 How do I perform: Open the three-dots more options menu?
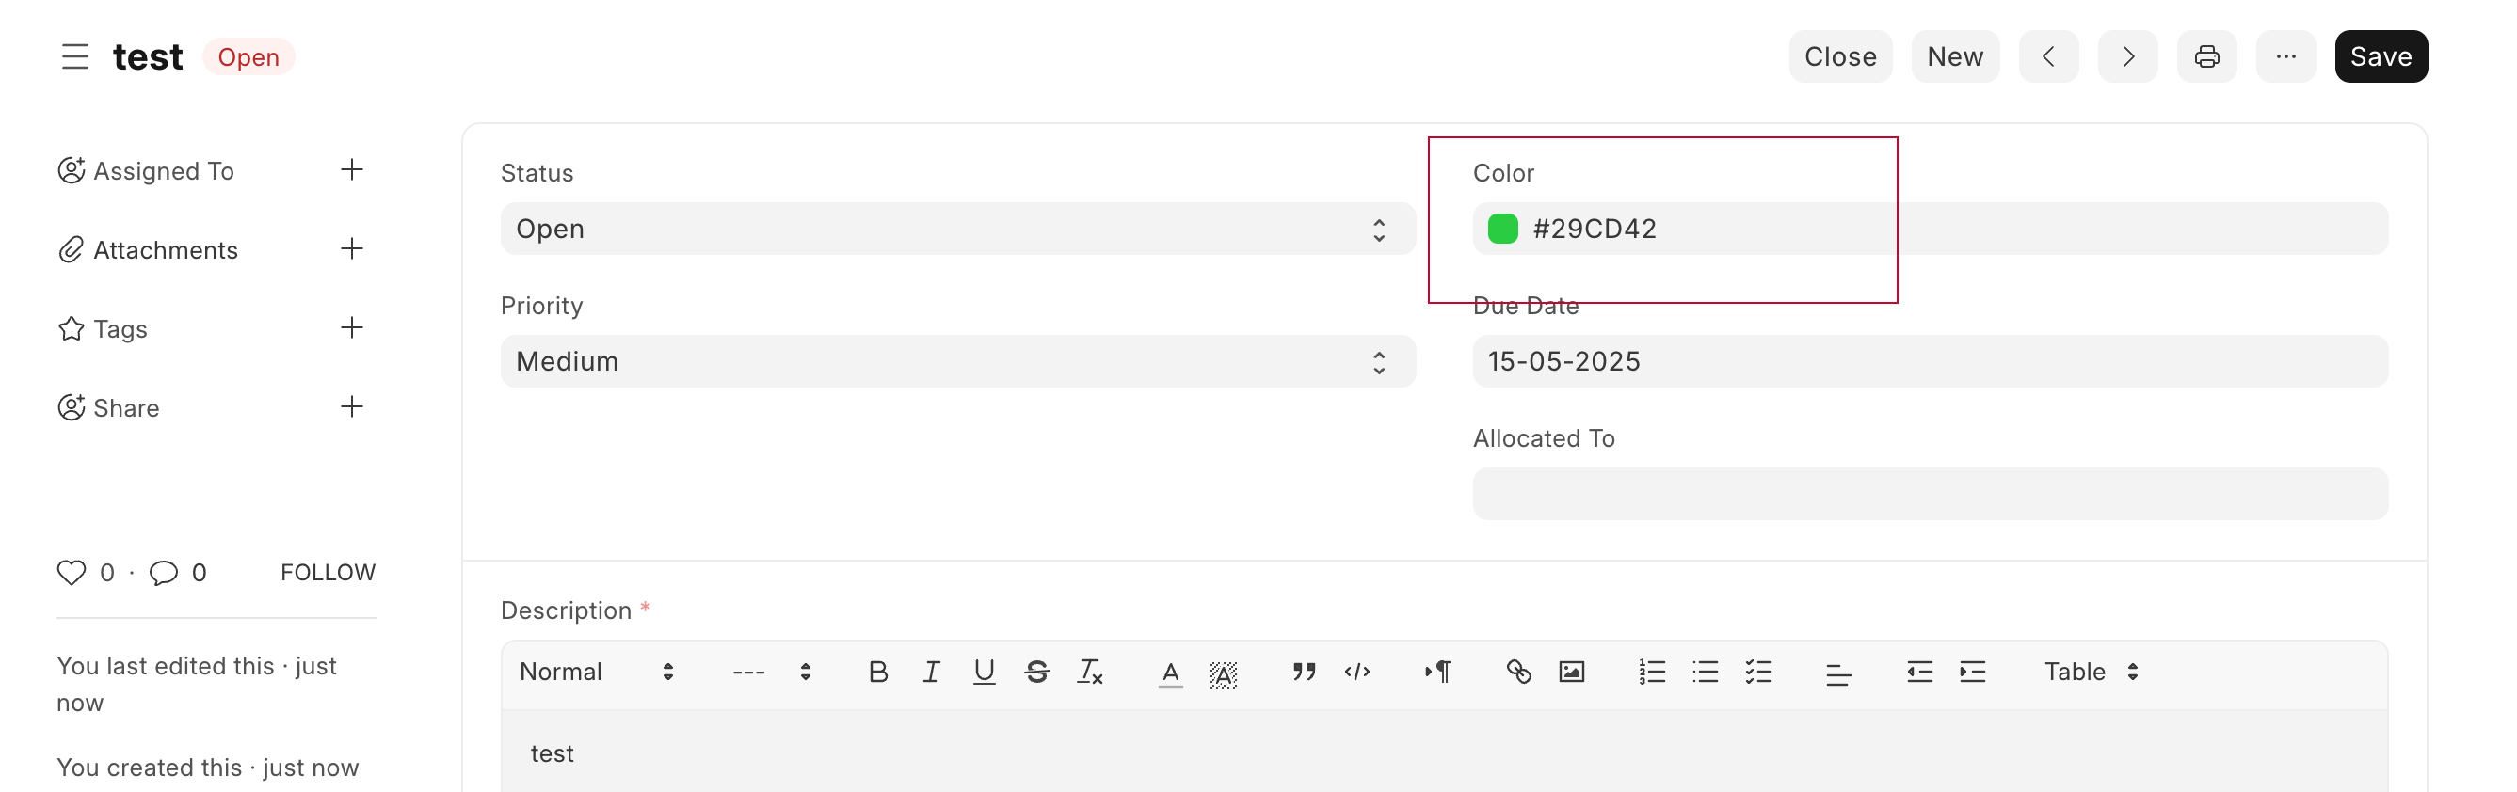click(2285, 56)
